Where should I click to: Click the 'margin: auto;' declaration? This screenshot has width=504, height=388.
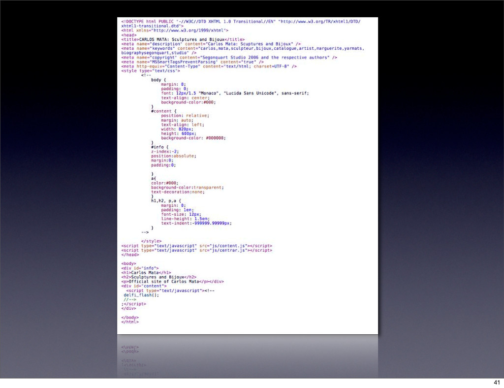[177, 120]
